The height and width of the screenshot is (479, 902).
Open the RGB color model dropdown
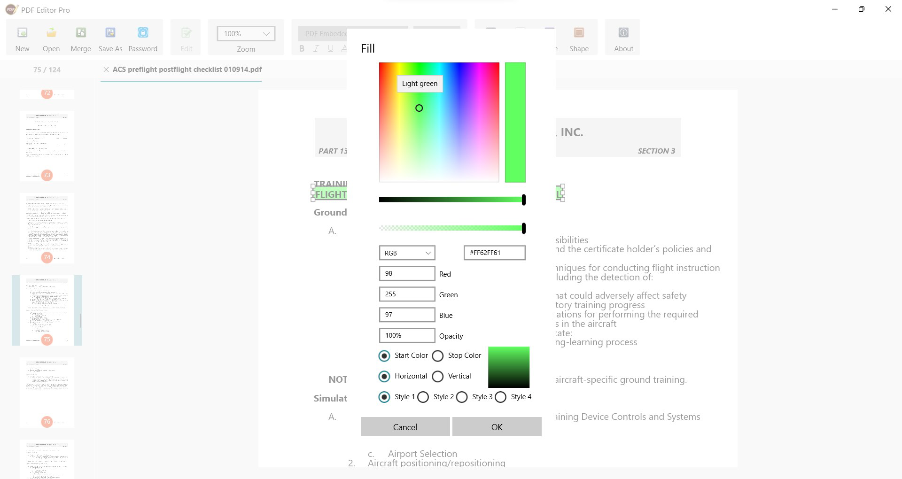pyautogui.click(x=407, y=253)
